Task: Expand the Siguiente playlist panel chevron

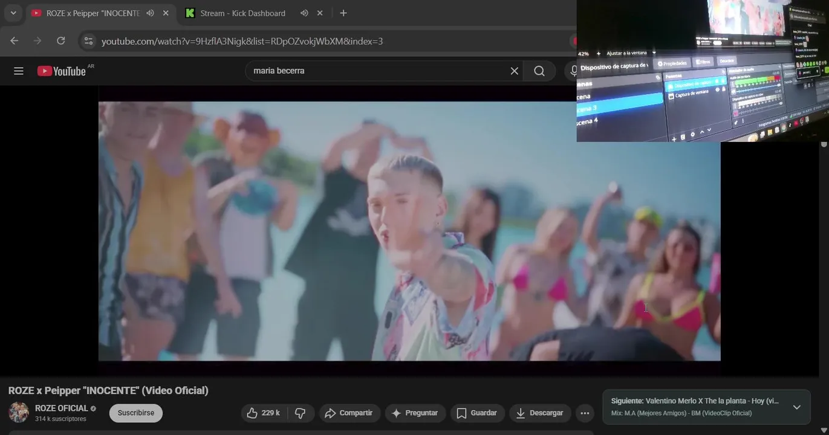Action: (797, 407)
